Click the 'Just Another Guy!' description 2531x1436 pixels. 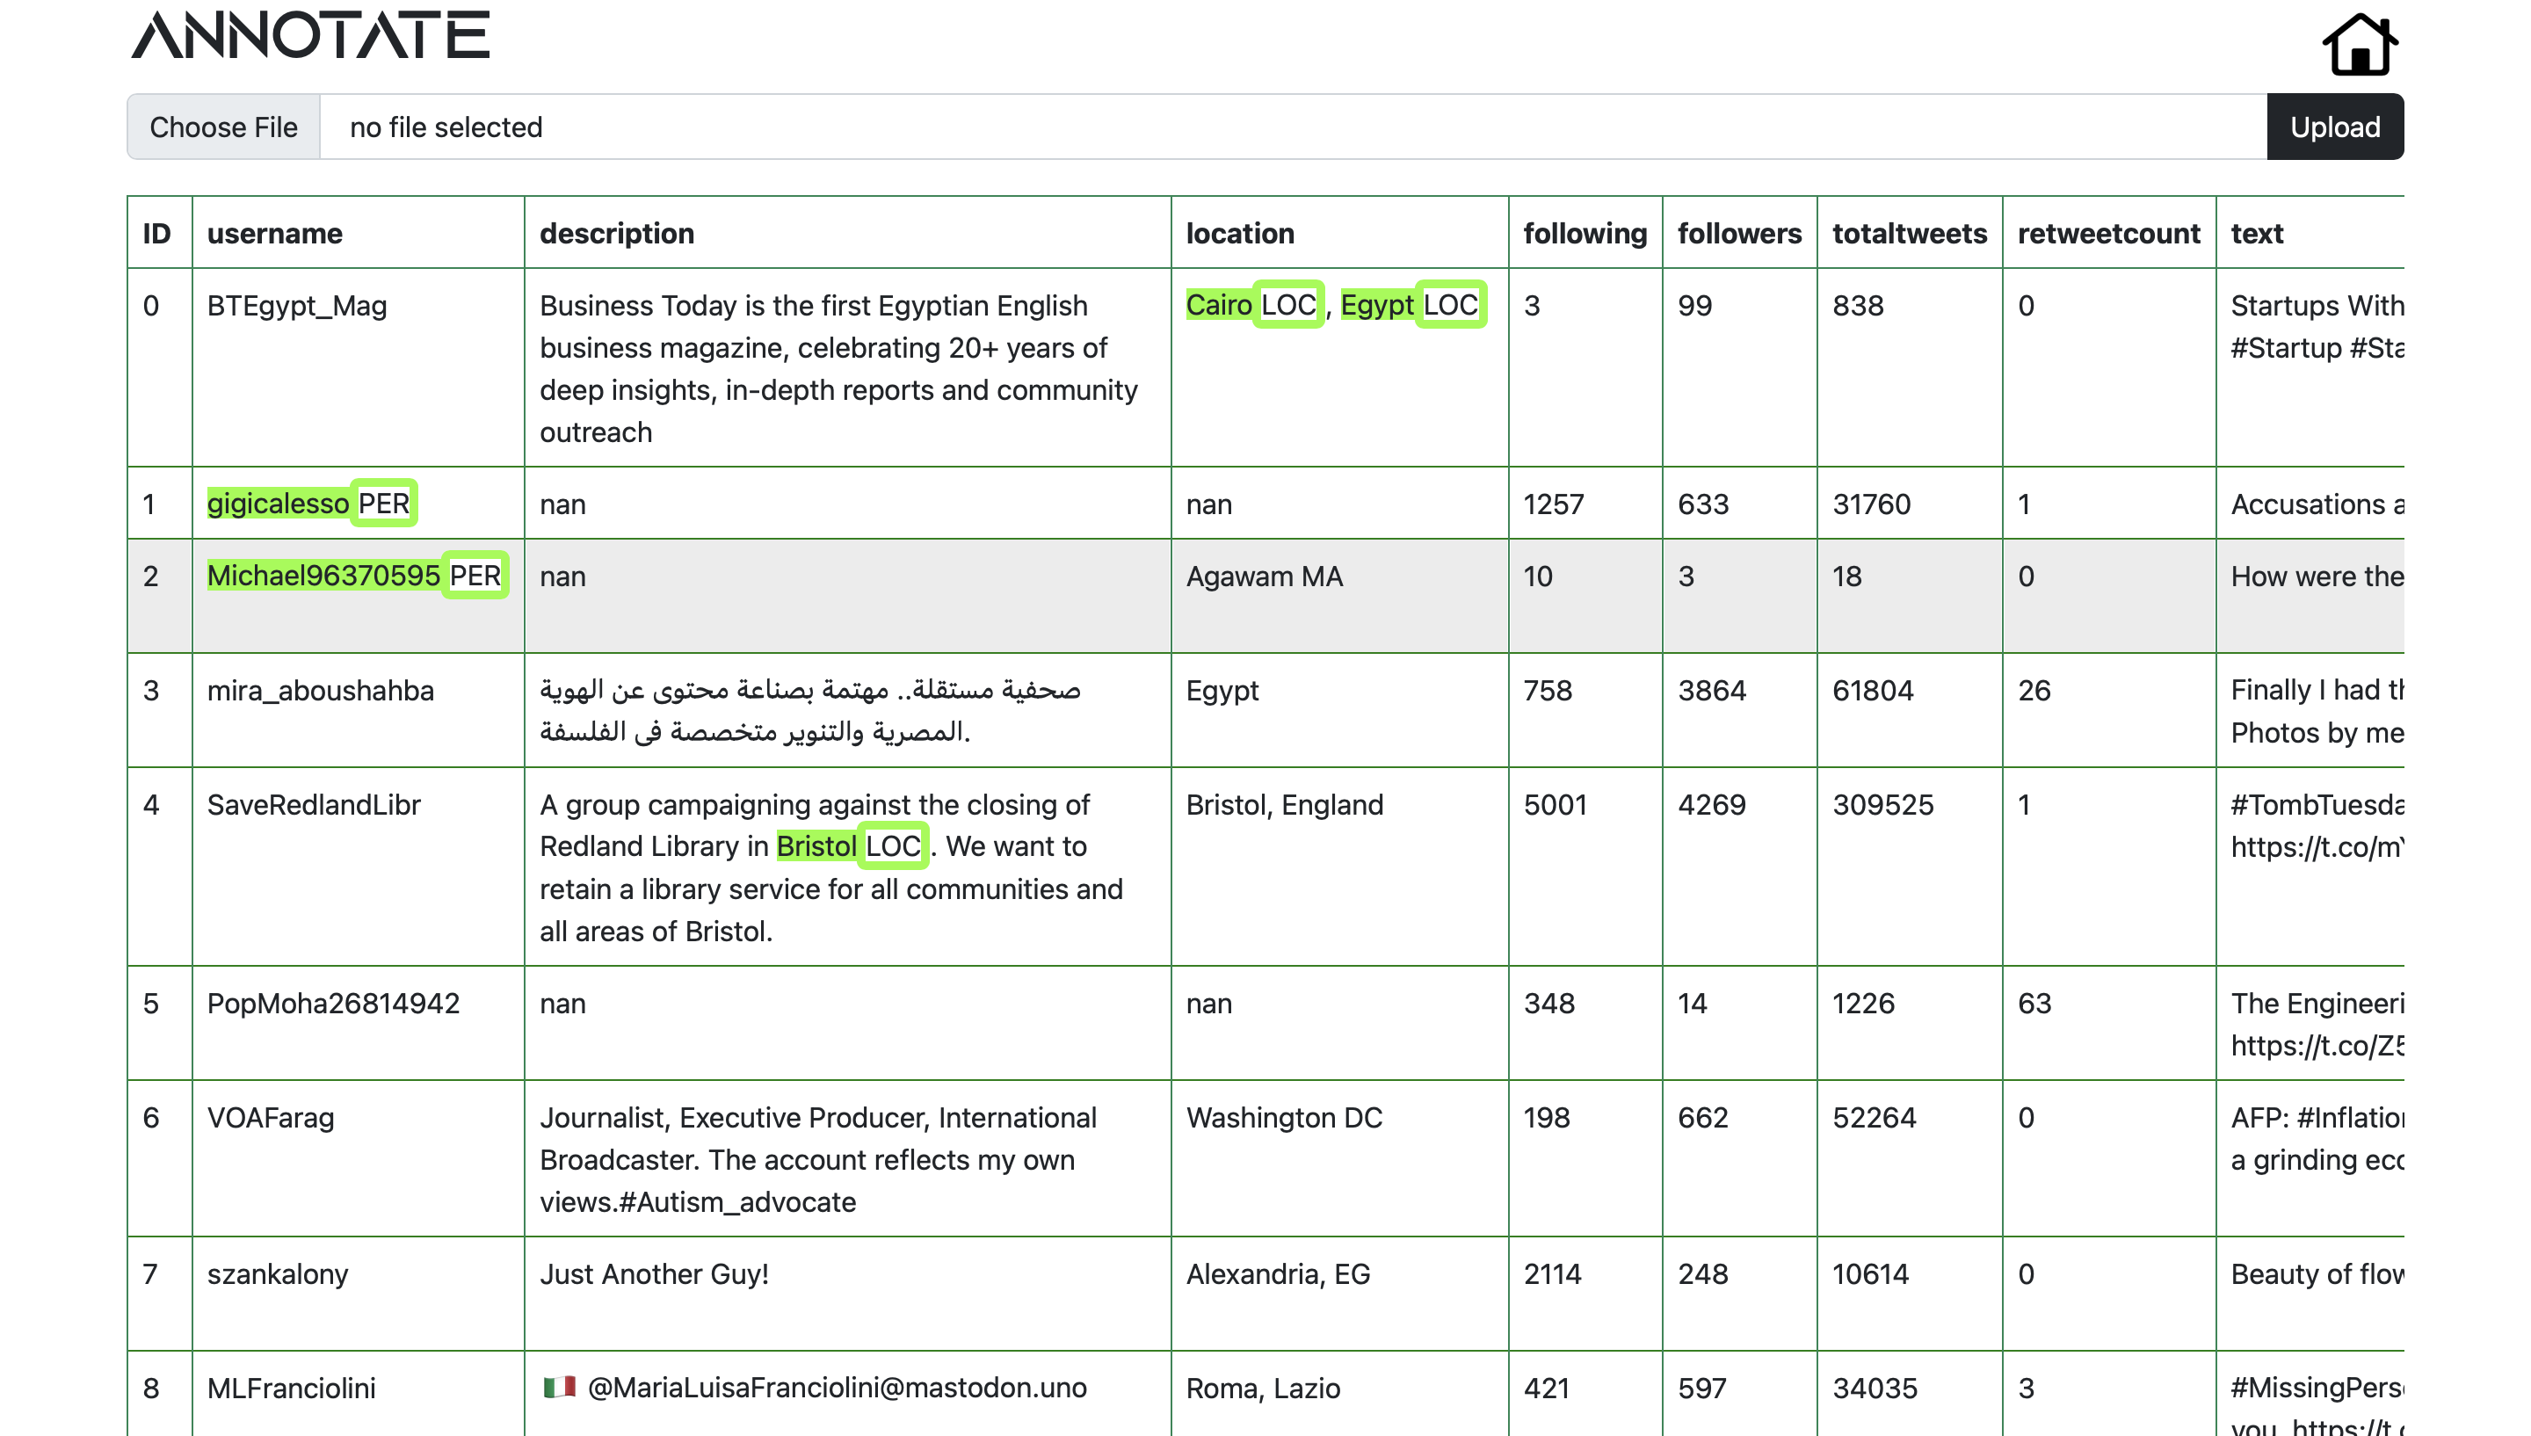pyautogui.click(x=654, y=1273)
